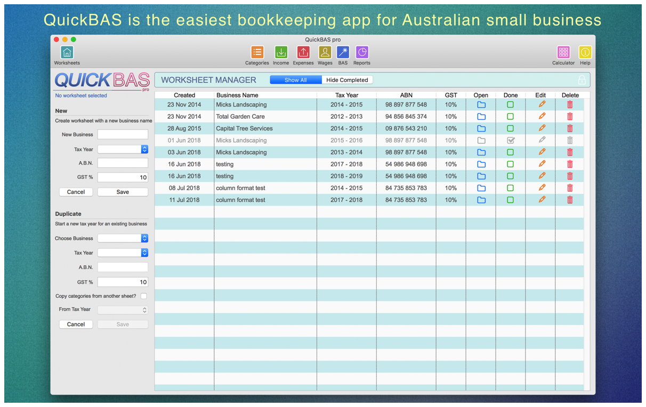Open the Help panel
The width and height of the screenshot is (646, 407).
(x=585, y=53)
